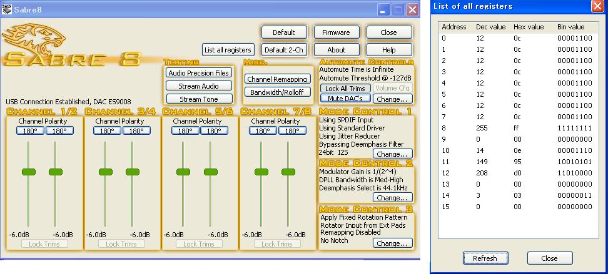Click Refresh in List of all registers

point(485,258)
